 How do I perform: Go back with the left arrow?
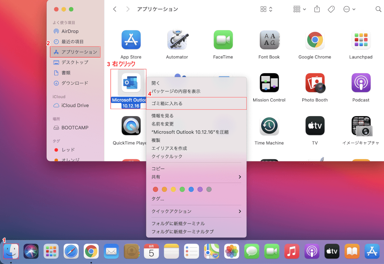coord(115,9)
